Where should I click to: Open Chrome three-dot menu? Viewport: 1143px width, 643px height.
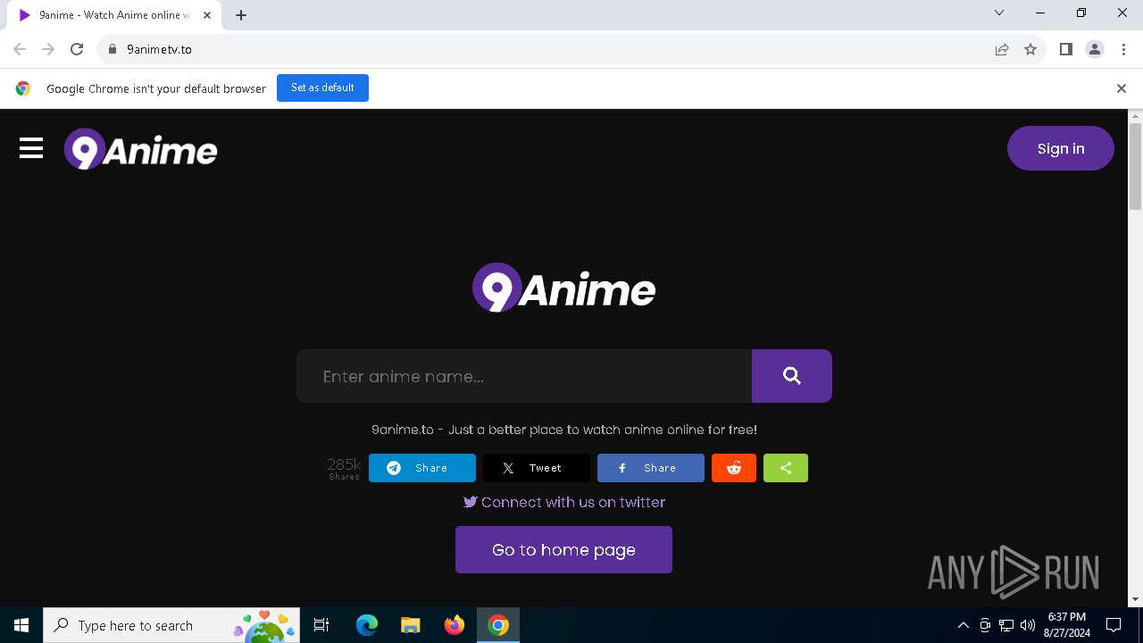(x=1123, y=49)
